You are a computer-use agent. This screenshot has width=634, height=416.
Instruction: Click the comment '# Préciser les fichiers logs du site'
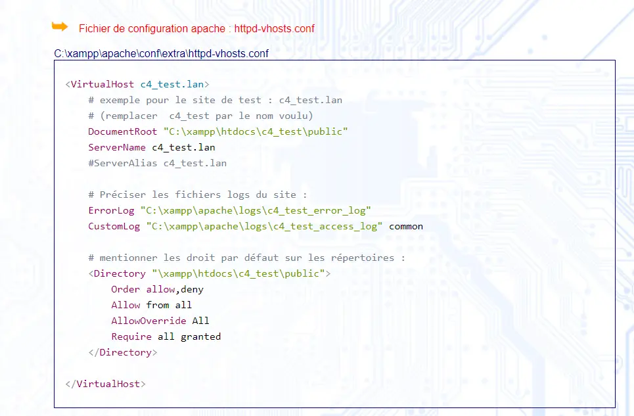point(198,195)
